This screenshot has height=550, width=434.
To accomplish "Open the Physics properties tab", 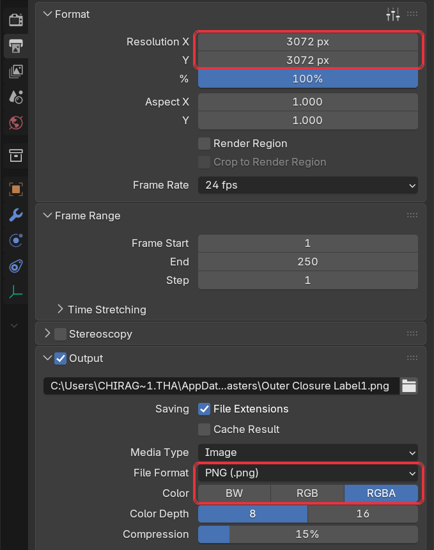I will 16,240.
